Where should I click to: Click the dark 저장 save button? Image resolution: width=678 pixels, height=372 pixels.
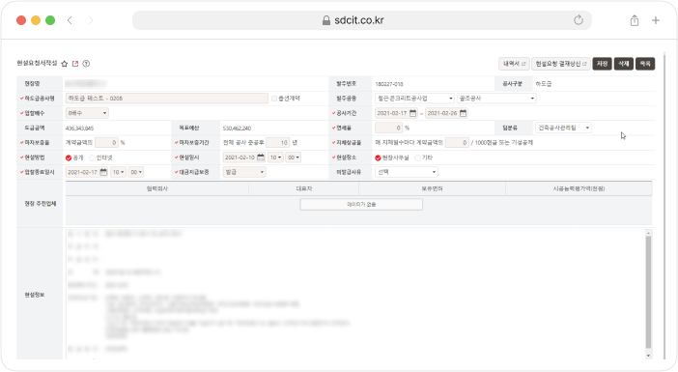click(x=602, y=64)
